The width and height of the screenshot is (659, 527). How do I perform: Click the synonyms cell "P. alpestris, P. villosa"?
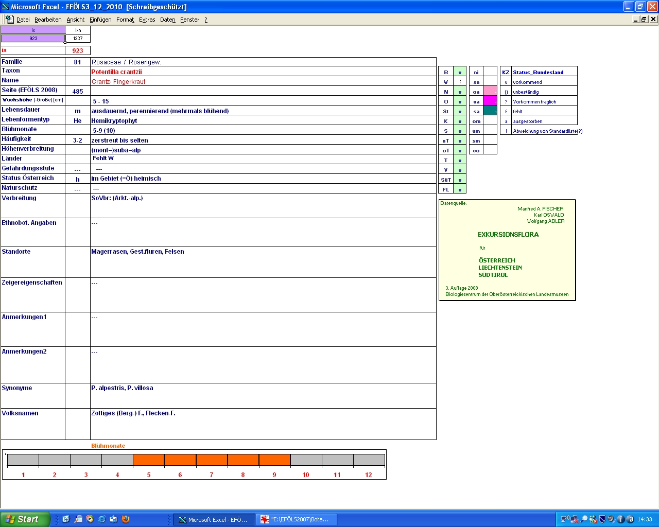pos(263,396)
